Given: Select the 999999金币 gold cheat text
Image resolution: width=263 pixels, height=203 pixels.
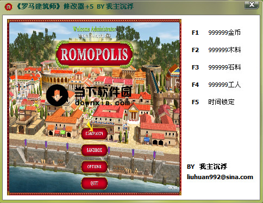Looking at the screenshot, I should point(224,33).
